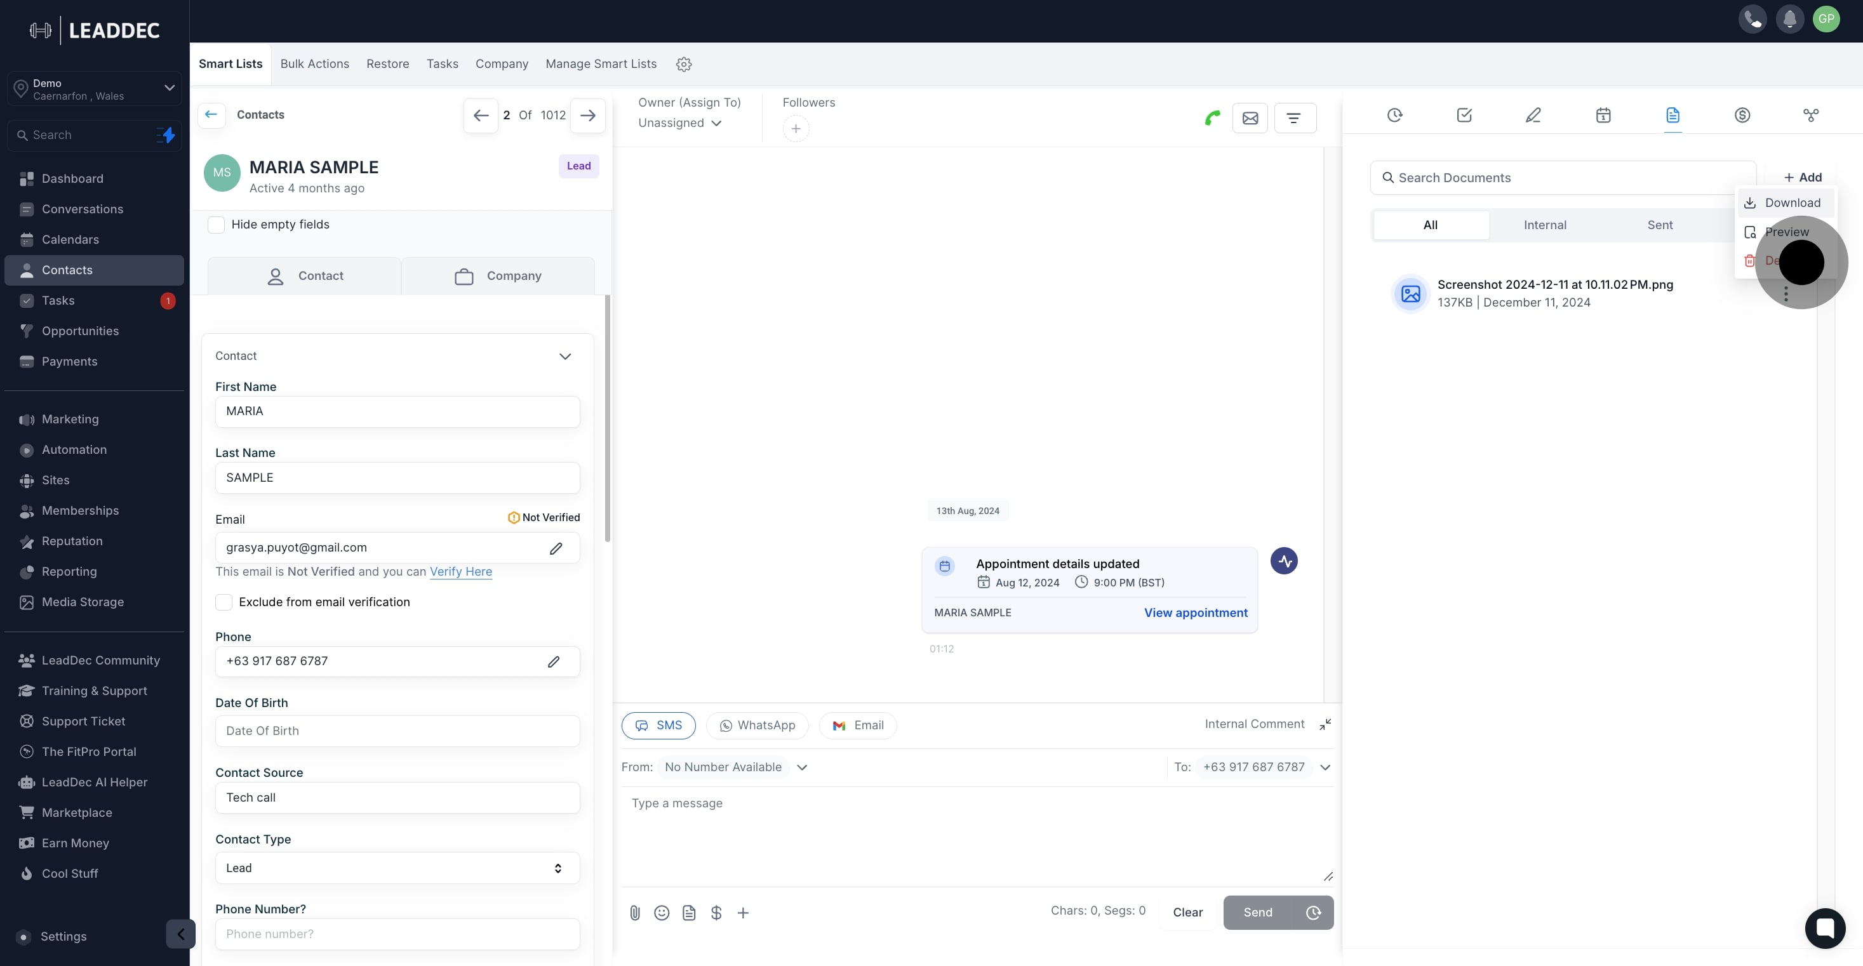The height and width of the screenshot is (966, 1863).
Task: Insert template using document icon in composer
Action: [x=689, y=913]
